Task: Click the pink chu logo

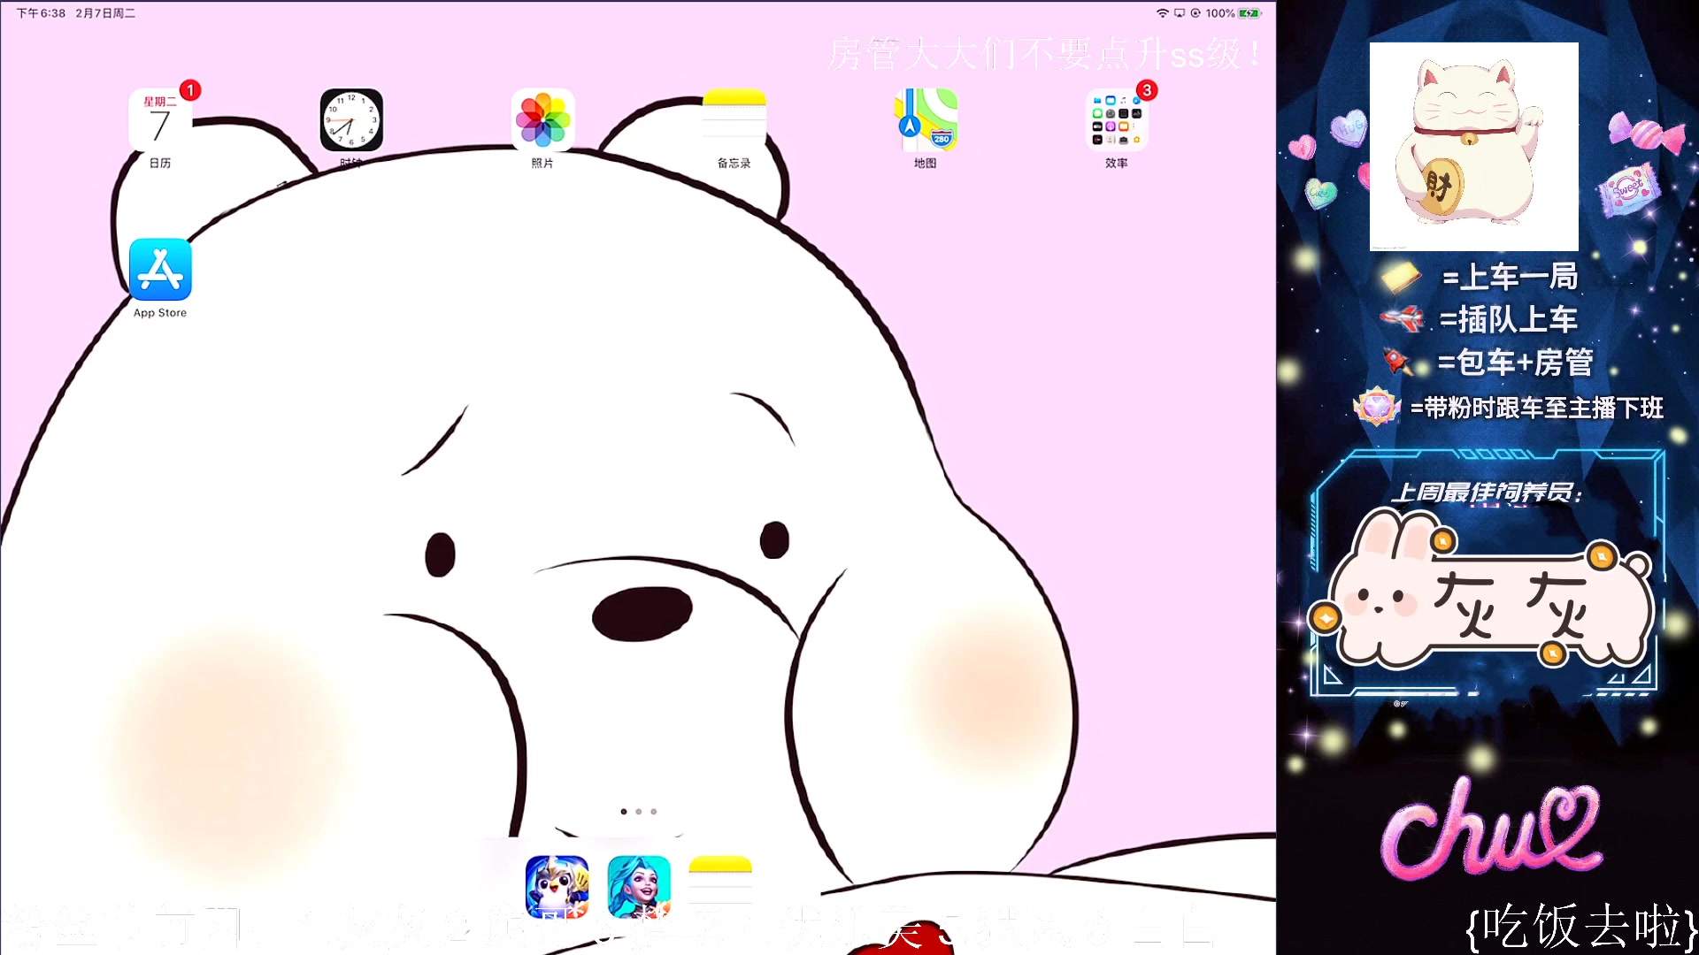Action: pos(1491,829)
